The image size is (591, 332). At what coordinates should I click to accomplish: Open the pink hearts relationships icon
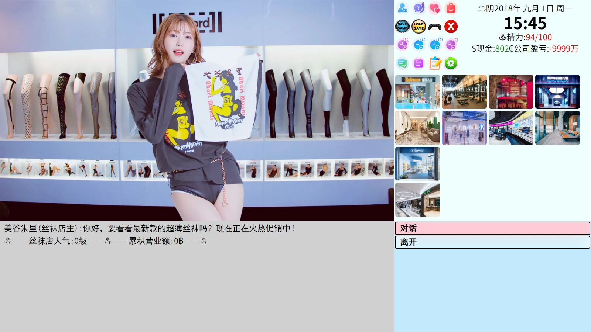[435, 8]
